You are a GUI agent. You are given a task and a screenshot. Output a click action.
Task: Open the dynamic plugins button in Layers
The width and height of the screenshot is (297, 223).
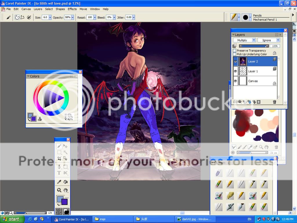coord(240,102)
